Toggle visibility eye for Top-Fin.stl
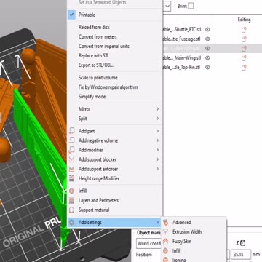 [x=207, y=68]
